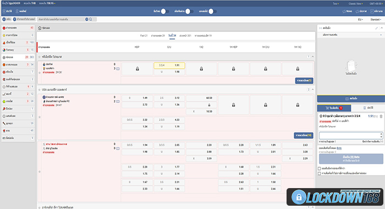Switch to the tab showing count 19
The image size is (385, 209).
(x=203, y=36)
